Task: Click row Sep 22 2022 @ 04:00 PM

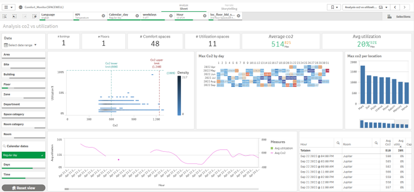Action: click(355, 156)
